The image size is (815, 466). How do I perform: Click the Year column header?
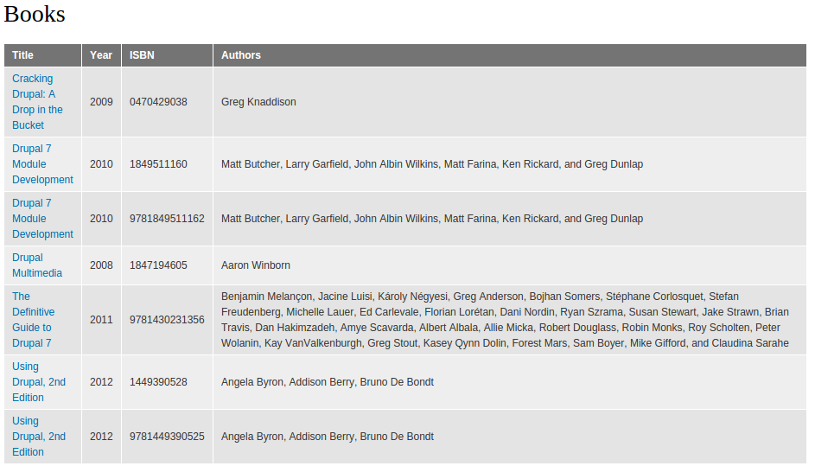[101, 55]
